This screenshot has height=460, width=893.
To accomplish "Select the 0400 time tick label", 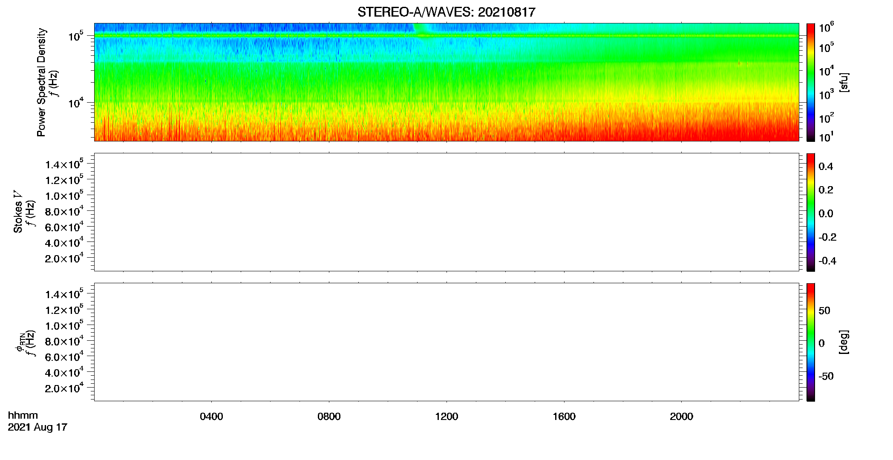I will tap(211, 417).
